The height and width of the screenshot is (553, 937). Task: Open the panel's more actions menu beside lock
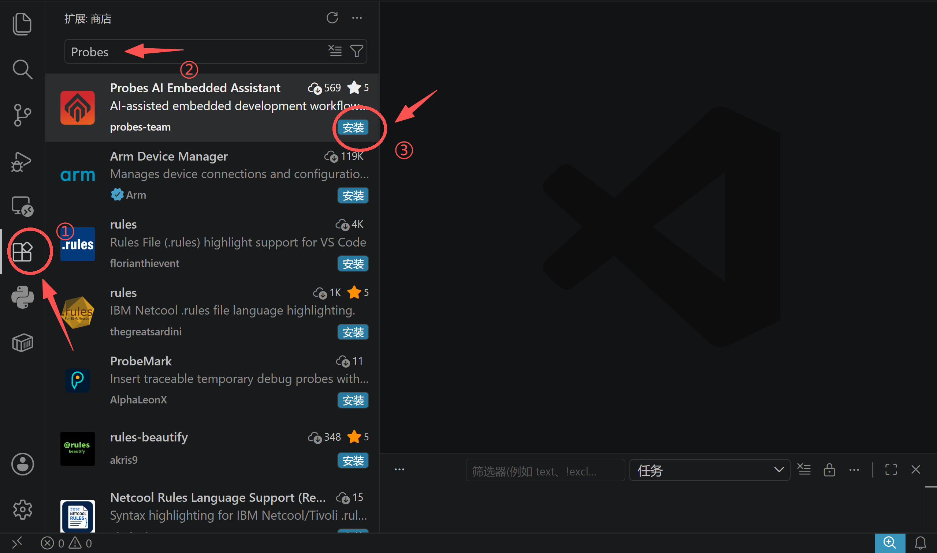coord(854,470)
